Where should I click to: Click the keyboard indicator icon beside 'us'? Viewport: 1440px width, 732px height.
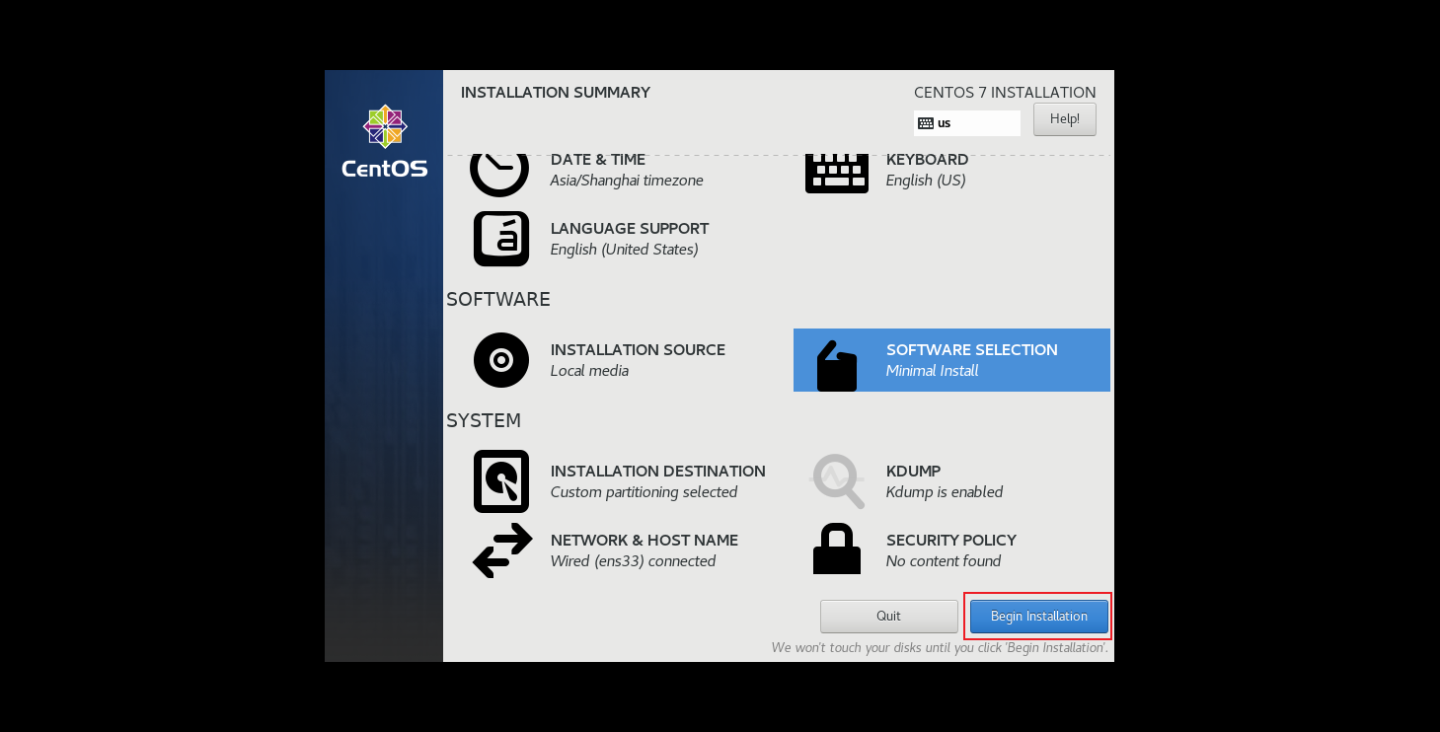tap(926, 123)
